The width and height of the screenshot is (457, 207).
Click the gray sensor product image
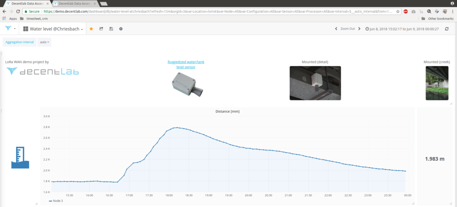[187, 84]
